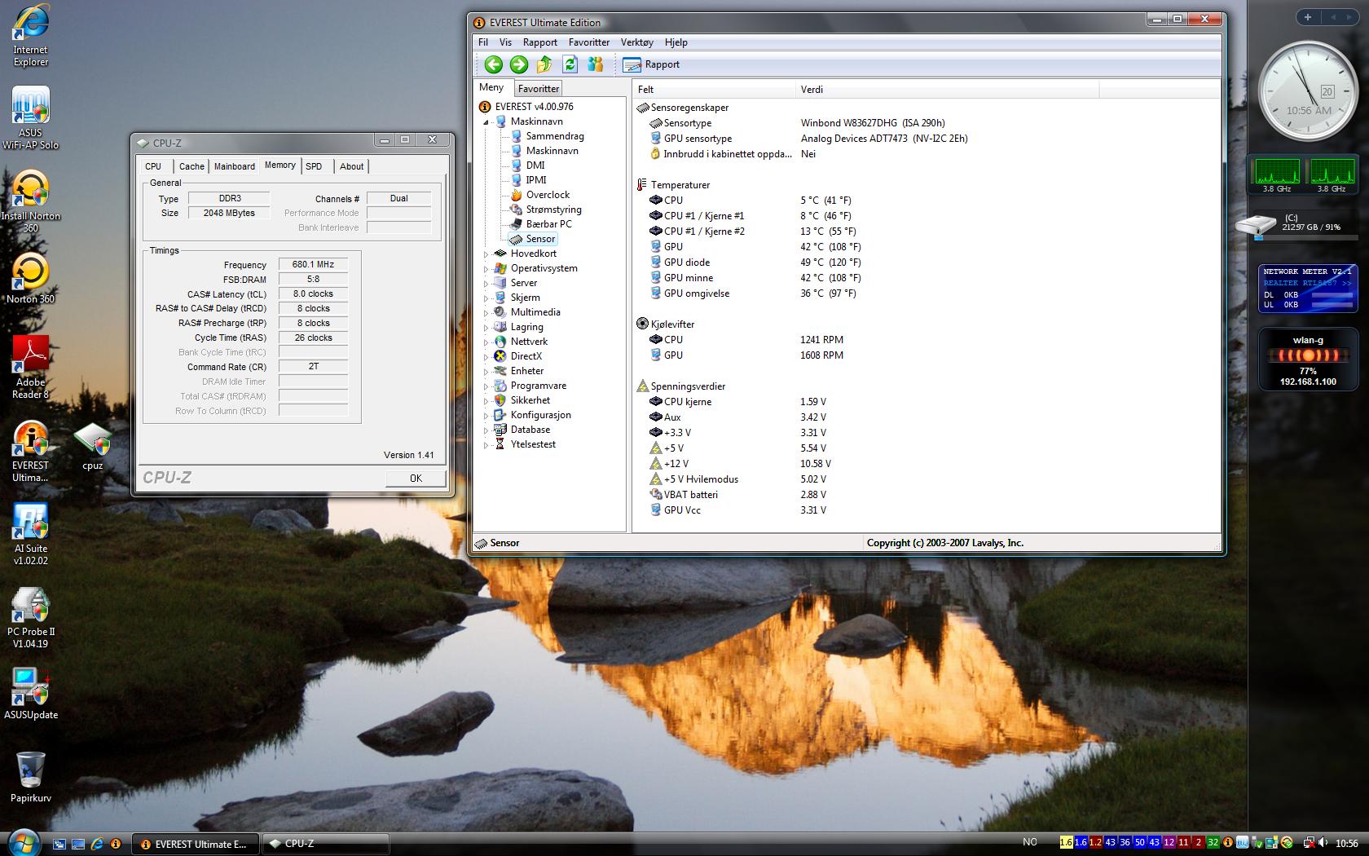The height and width of the screenshot is (856, 1369).
Task: Open the Verktøy menu
Action: 637,42
